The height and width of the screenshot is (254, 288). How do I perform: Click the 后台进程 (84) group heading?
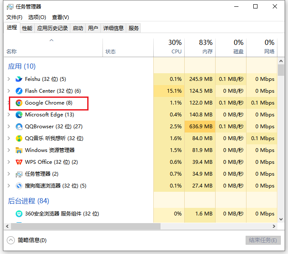click(x=28, y=201)
